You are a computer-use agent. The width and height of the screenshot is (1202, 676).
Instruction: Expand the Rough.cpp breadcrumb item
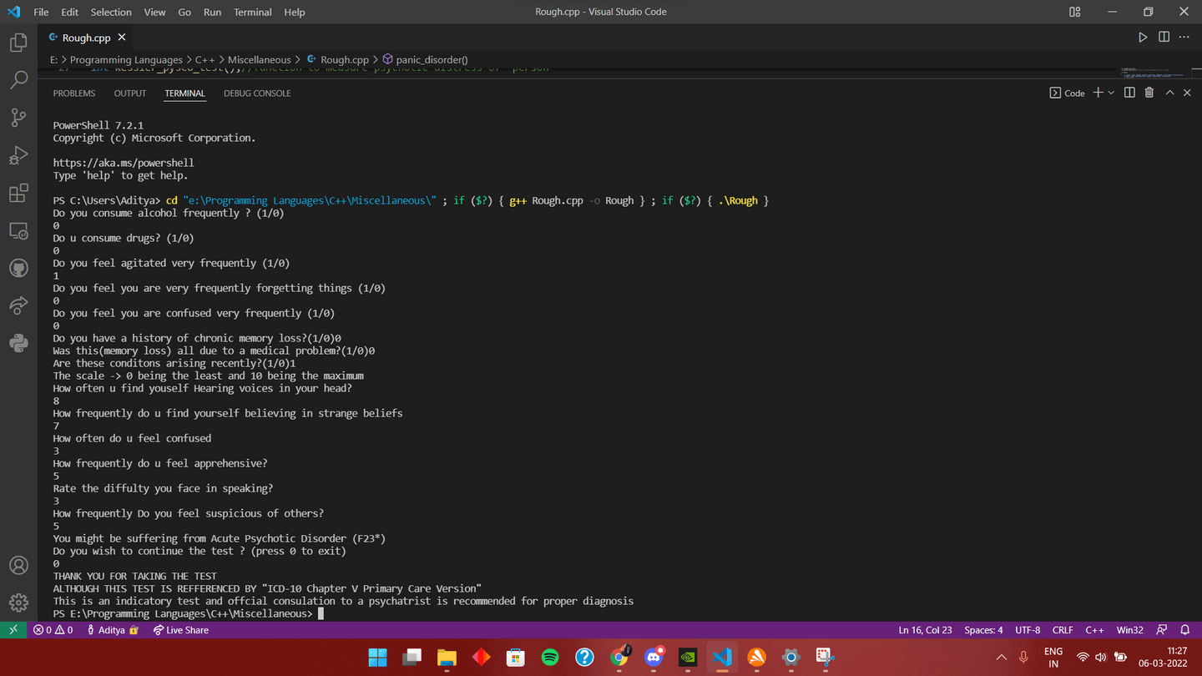(338, 59)
